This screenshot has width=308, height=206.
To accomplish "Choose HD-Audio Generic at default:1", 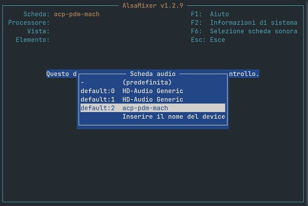I will coord(152,99).
